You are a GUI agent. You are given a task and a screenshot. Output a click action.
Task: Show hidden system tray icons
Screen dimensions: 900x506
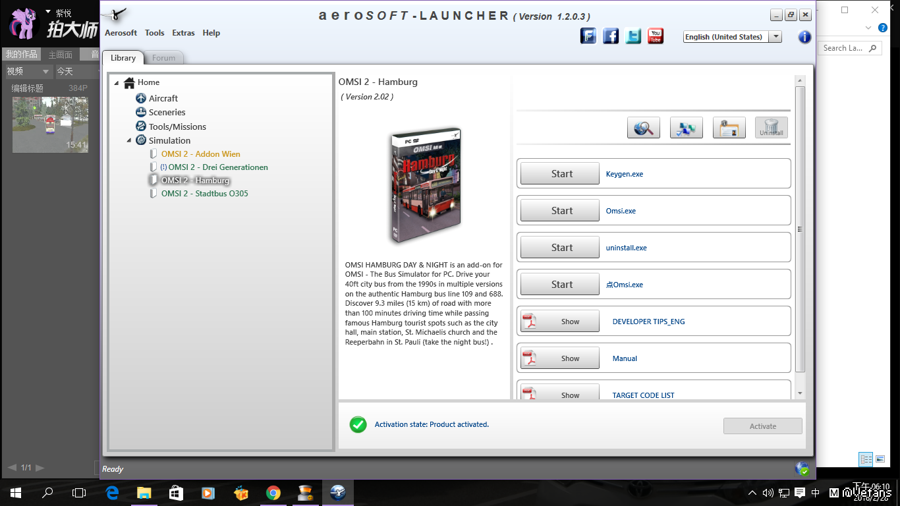[x=752, y=493]
